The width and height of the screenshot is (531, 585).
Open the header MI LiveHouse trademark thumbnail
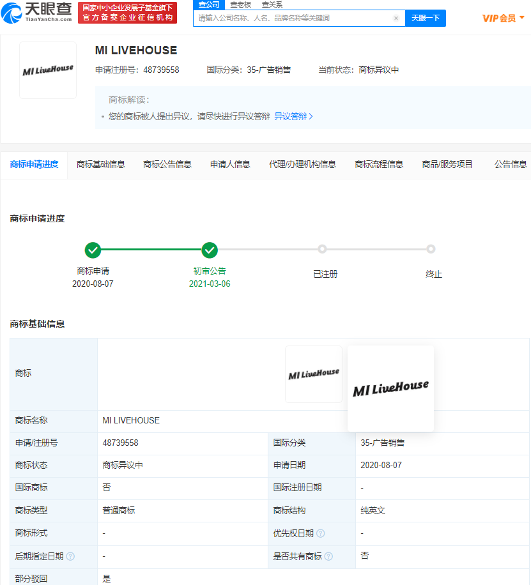(48, 70)
